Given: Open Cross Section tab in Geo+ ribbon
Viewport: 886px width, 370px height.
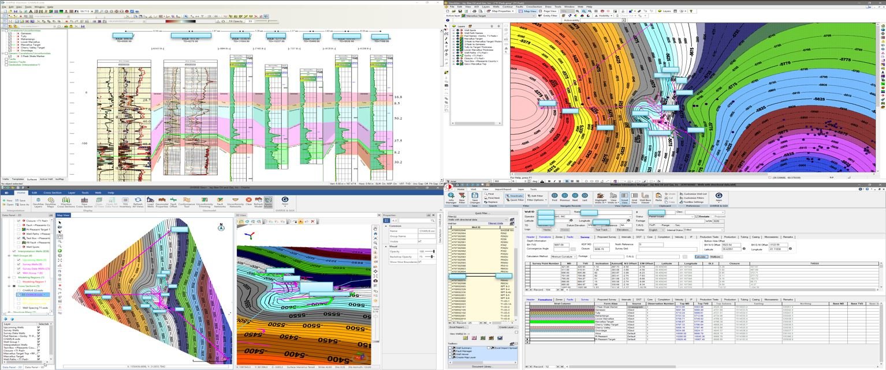Looking at the screenshot, I should pos(53,192).
